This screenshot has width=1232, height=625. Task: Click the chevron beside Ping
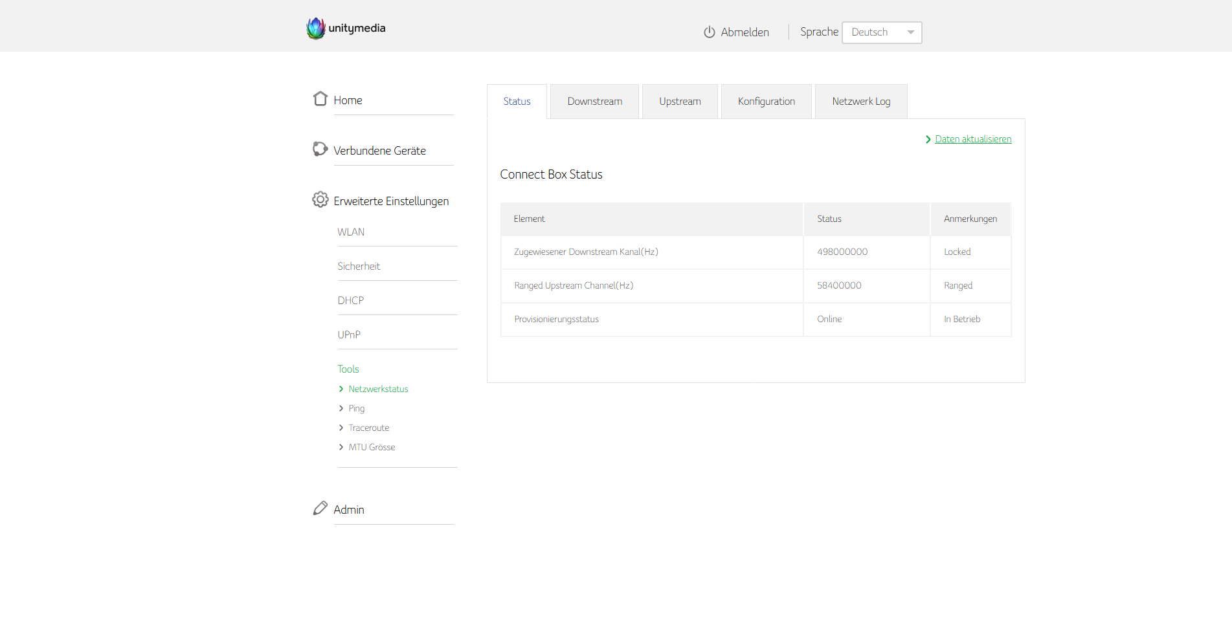click(x=341, y=408)
